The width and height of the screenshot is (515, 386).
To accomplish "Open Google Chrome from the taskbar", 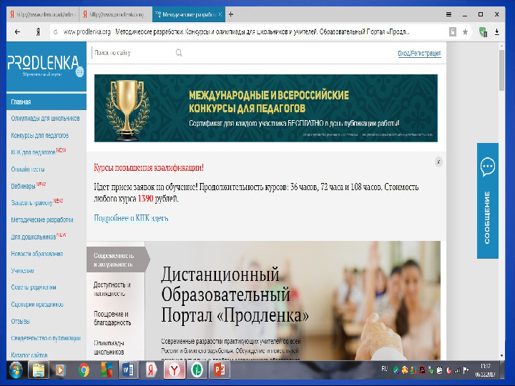I will coord(84,370).
